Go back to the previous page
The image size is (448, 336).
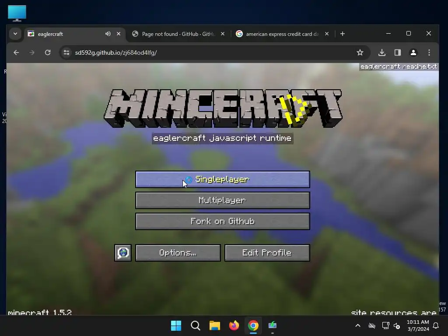click(x=16, y=52)
